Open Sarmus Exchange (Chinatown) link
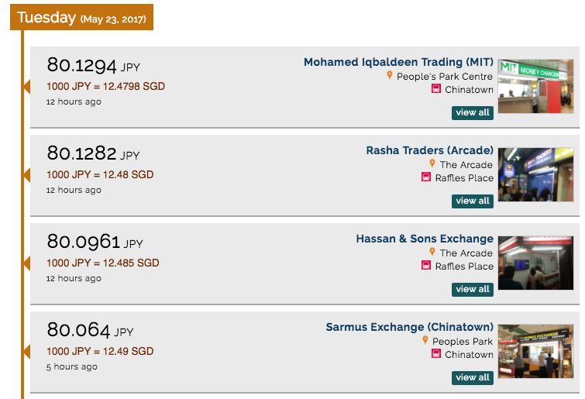Viewport: 585px width, 399px height. tap(409, 327)
